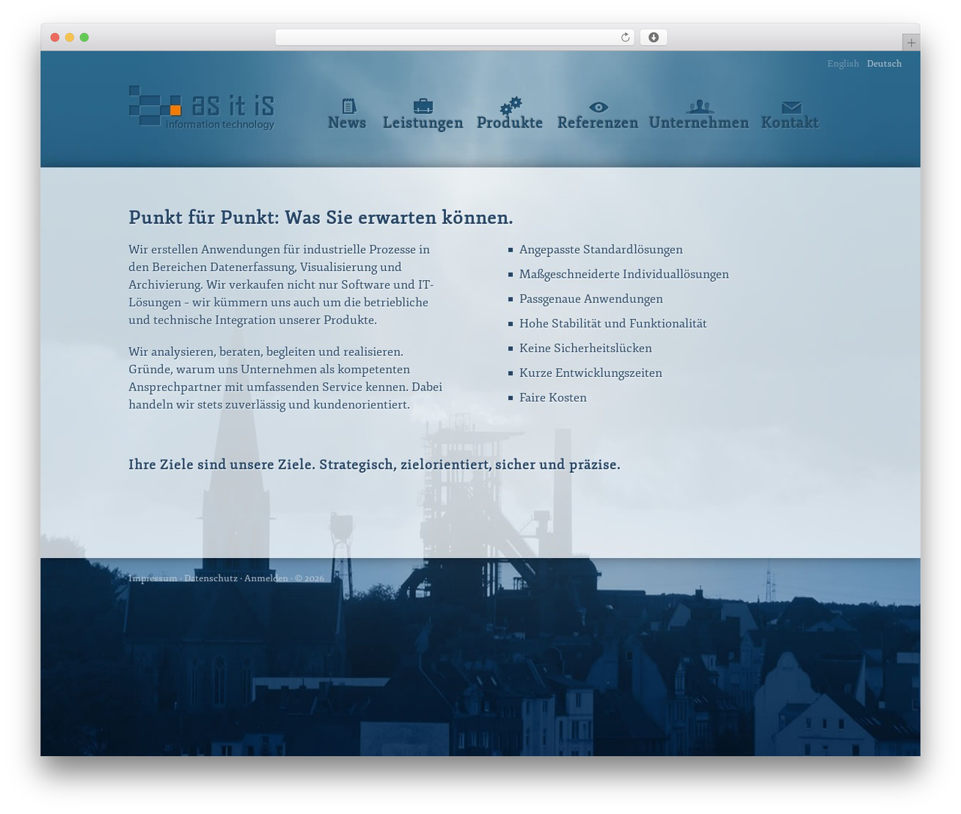
Task: Add a new browser tab
Action: (911, 43)
